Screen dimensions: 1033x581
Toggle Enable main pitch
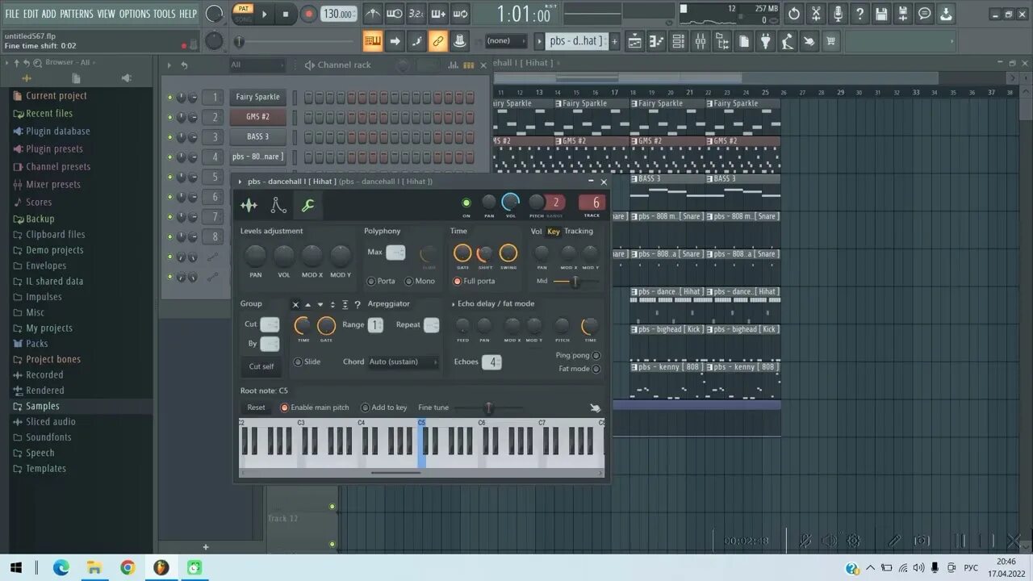(315, 408)
